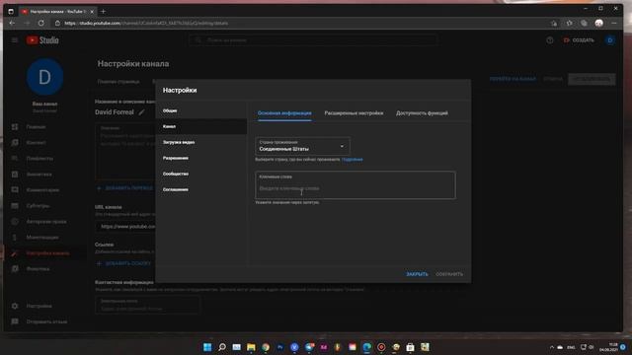Click the СОХРАНИТЬ button in dialog
Image resolution: width=632 pixels, height=355 pixels.
point(449,274)
